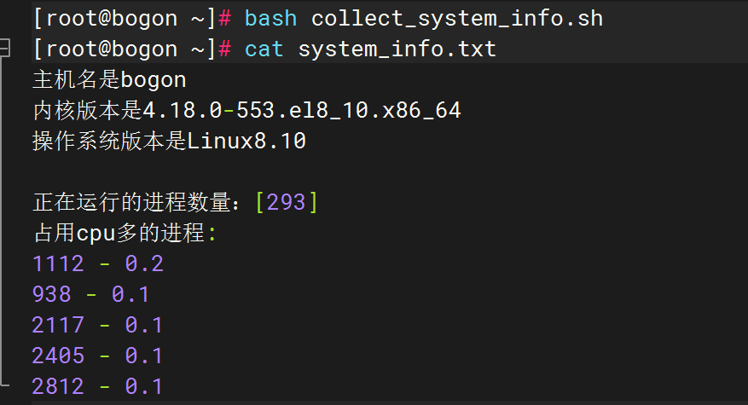The image size is (748, 405).
Task: Click the second [root@bogon ~]# prompt
Action: pyautogui.click(x=132, y=49)
